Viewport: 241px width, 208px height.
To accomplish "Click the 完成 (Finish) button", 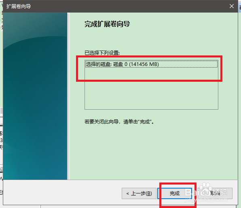I will click(x=175, y=193).
